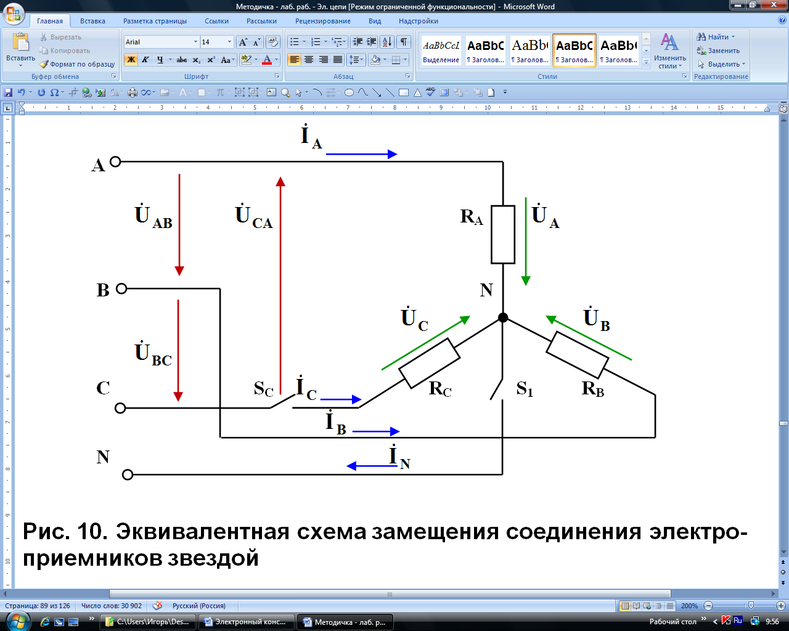Click Выделить (Select) button

click(x=721, y=64)
